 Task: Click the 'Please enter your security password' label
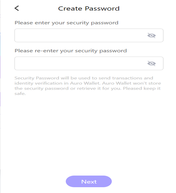coord(66,23)
